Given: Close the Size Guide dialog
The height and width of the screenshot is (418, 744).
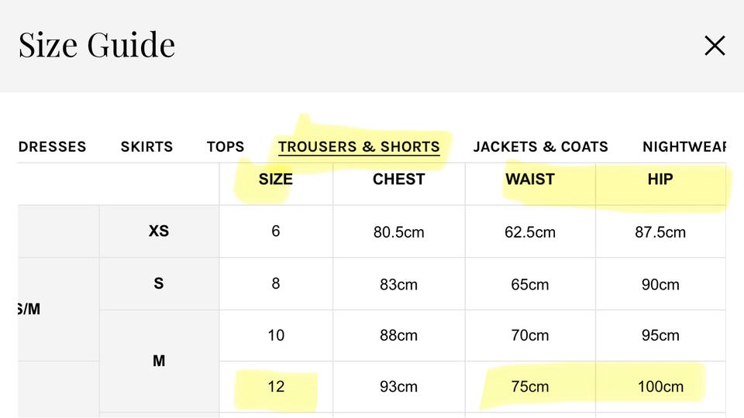Looking at the screenshot, I should point(714,46).
